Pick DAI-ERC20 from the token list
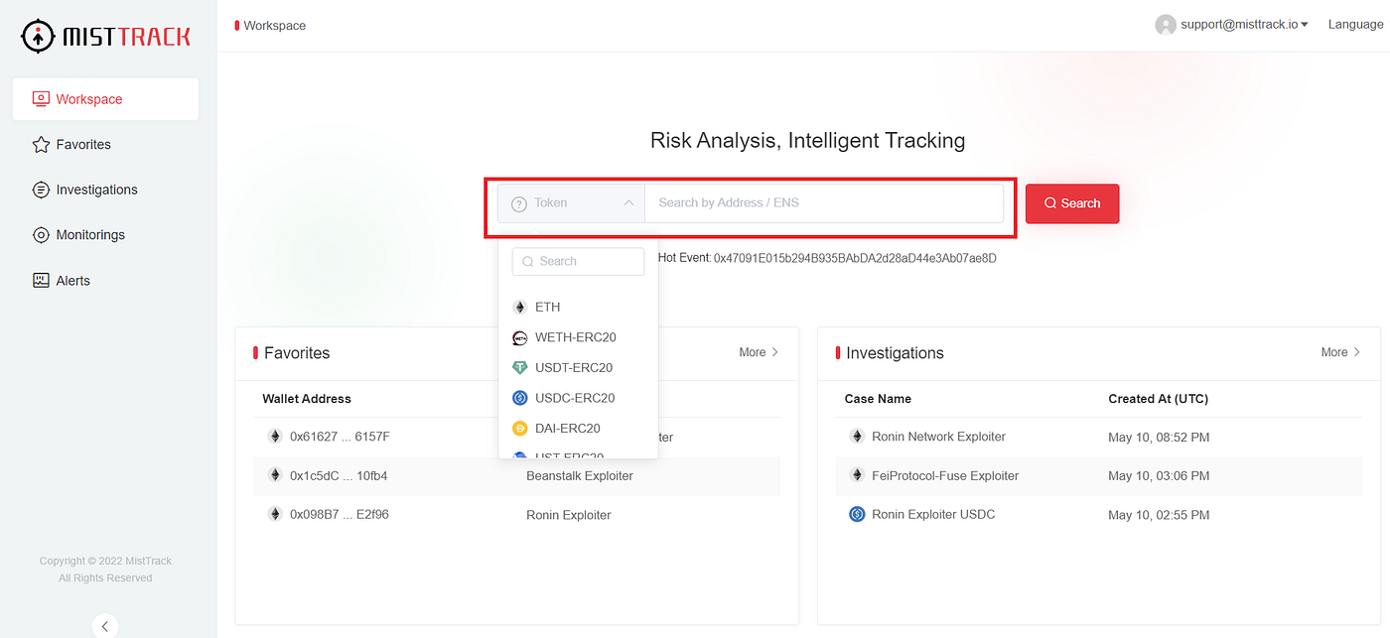This screenshot has height=638, width=1390. point(578,429)
